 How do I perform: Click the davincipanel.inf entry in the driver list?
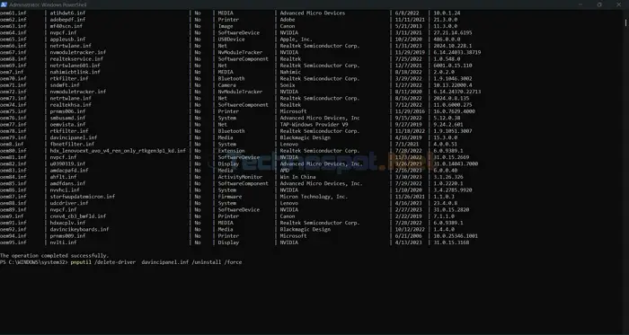point(74,137)
